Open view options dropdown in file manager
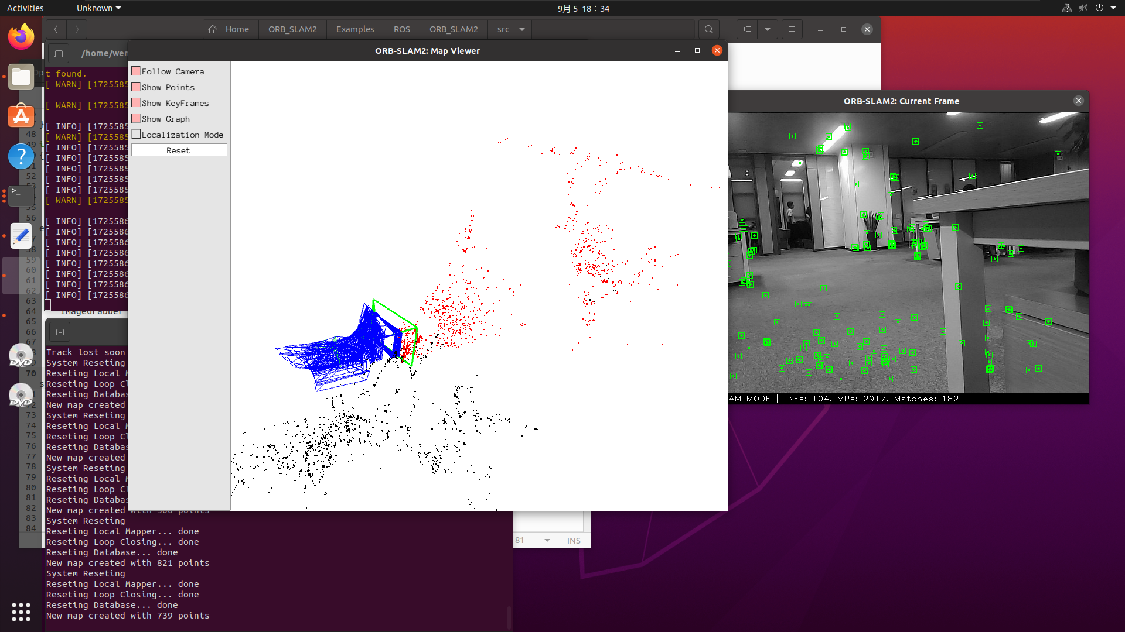This screenshot has height=632, width=1125. [767, 29]
